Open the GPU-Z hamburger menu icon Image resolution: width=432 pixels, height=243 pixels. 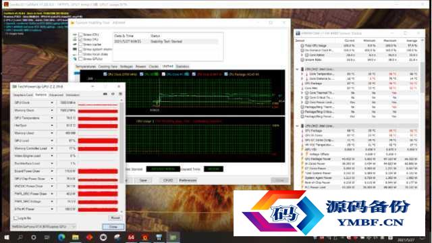tap(120, 94)
